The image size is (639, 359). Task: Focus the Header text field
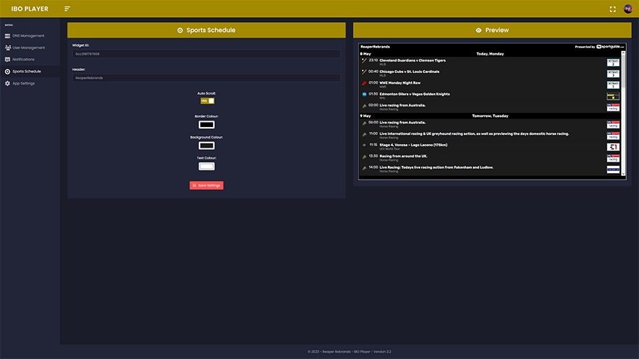pos(206,78)
